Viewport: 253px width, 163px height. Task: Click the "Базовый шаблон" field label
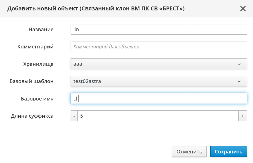pyautogui.click(x=32, y=82)
